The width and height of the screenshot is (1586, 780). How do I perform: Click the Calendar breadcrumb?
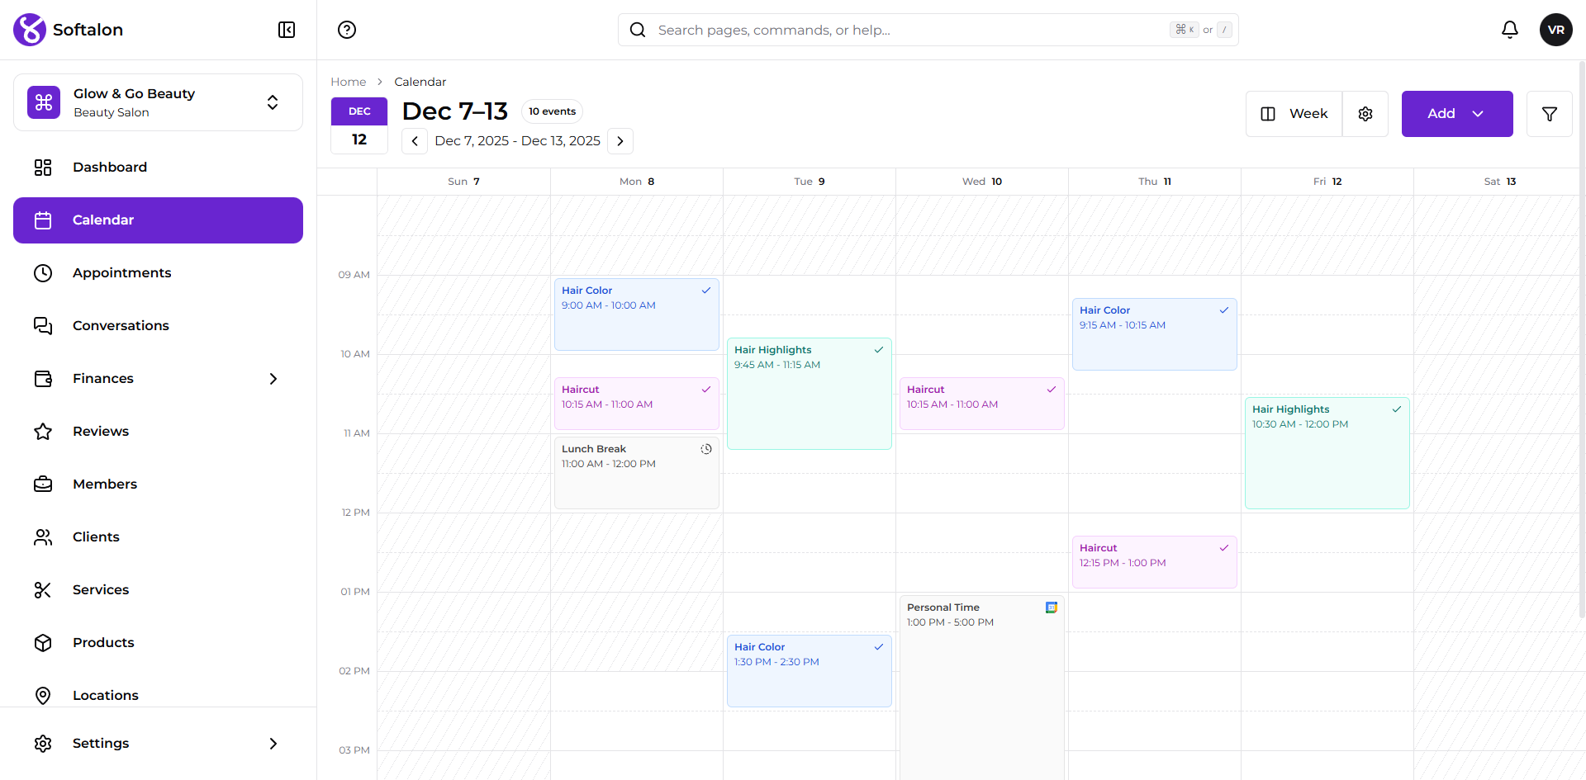(420, 82)
